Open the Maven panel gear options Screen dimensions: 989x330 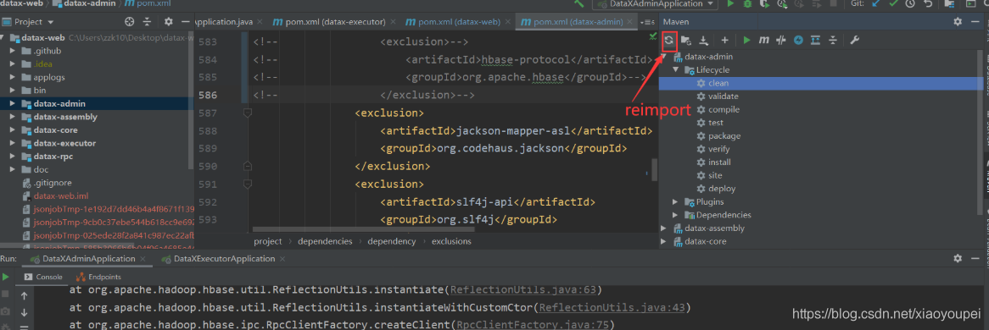coord(958,21)
